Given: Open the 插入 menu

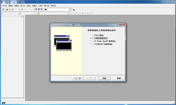Looking at the screenshot, I should pyautogui.click(x=22, y=6).
